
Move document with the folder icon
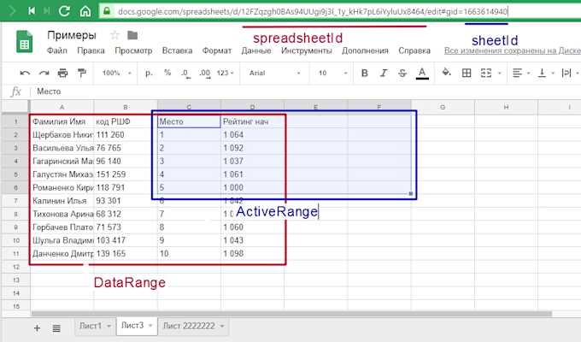click(132, 35)
